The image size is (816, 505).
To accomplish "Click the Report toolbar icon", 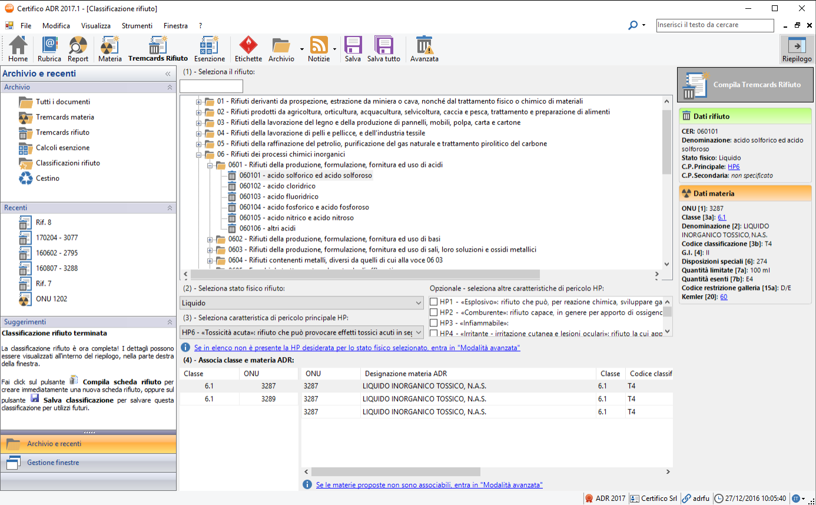I will (78, 49).
